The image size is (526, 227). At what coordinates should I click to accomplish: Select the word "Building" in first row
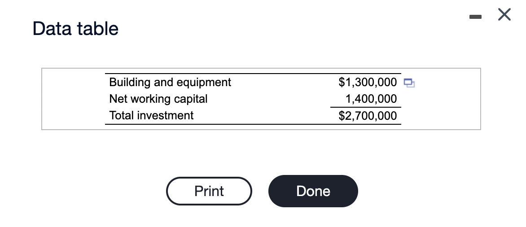[x=130, y=82]
